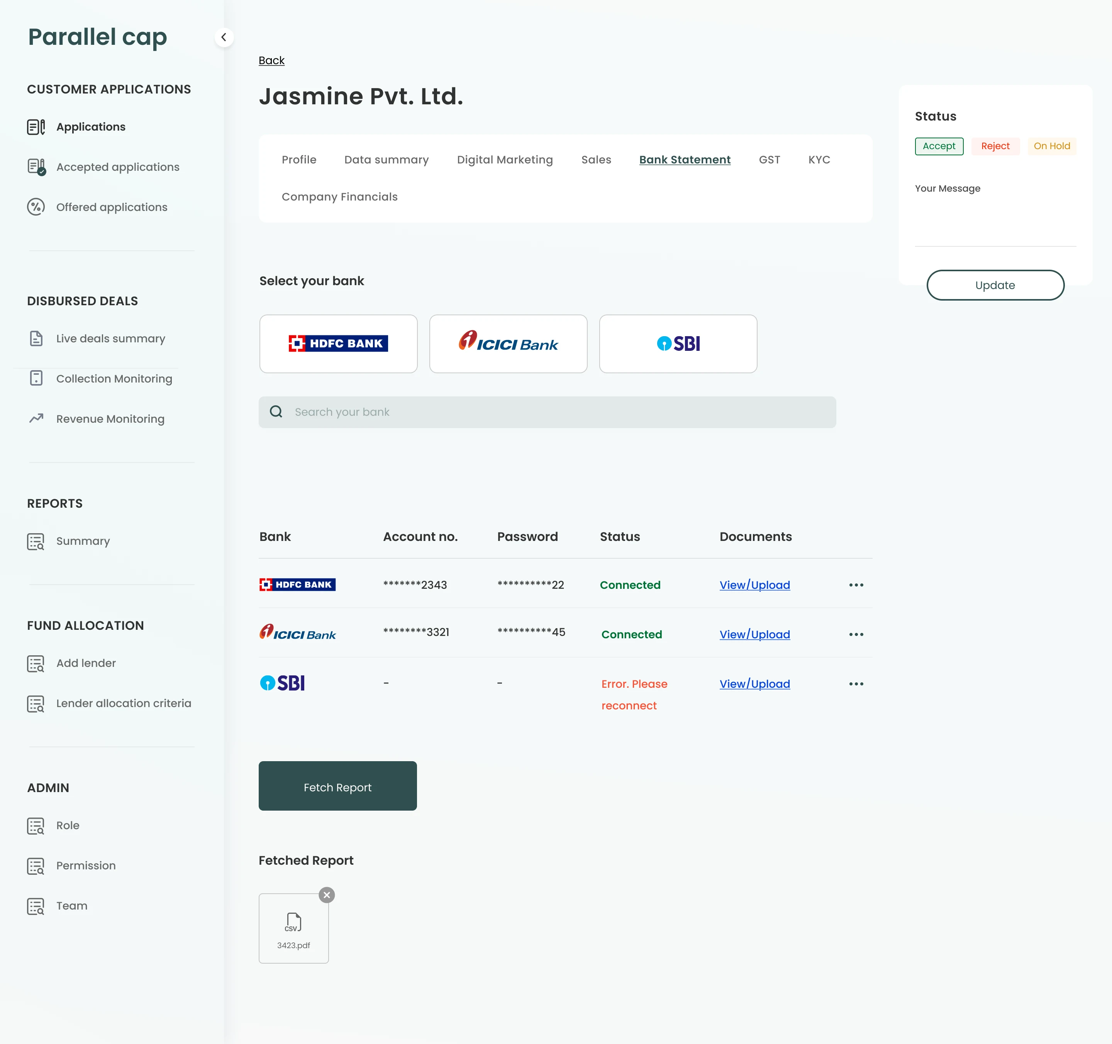Click the Revenue Monitoring trend icon
This screenshot has height=1044, width=1112.
coord(36,418)
